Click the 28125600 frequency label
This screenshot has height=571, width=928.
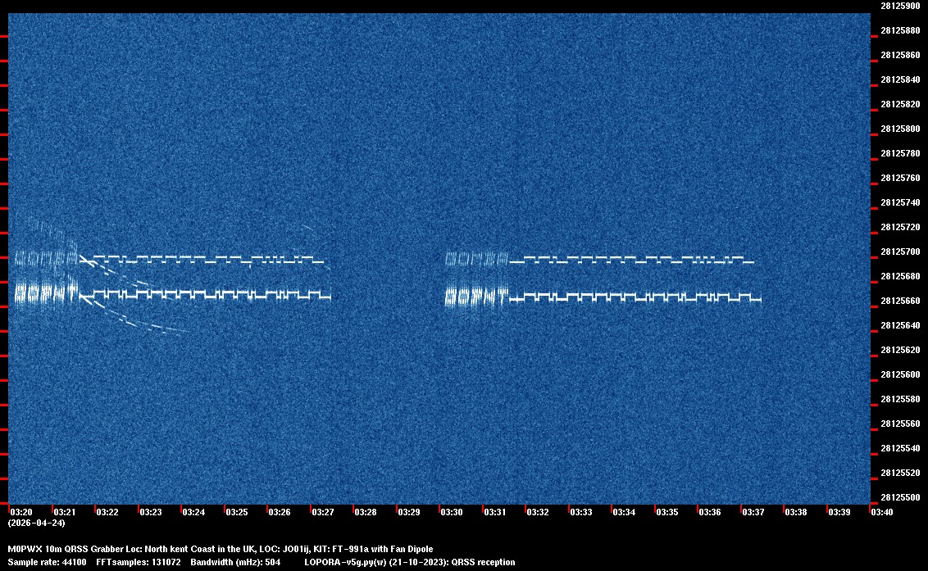(x=900, y=374)
